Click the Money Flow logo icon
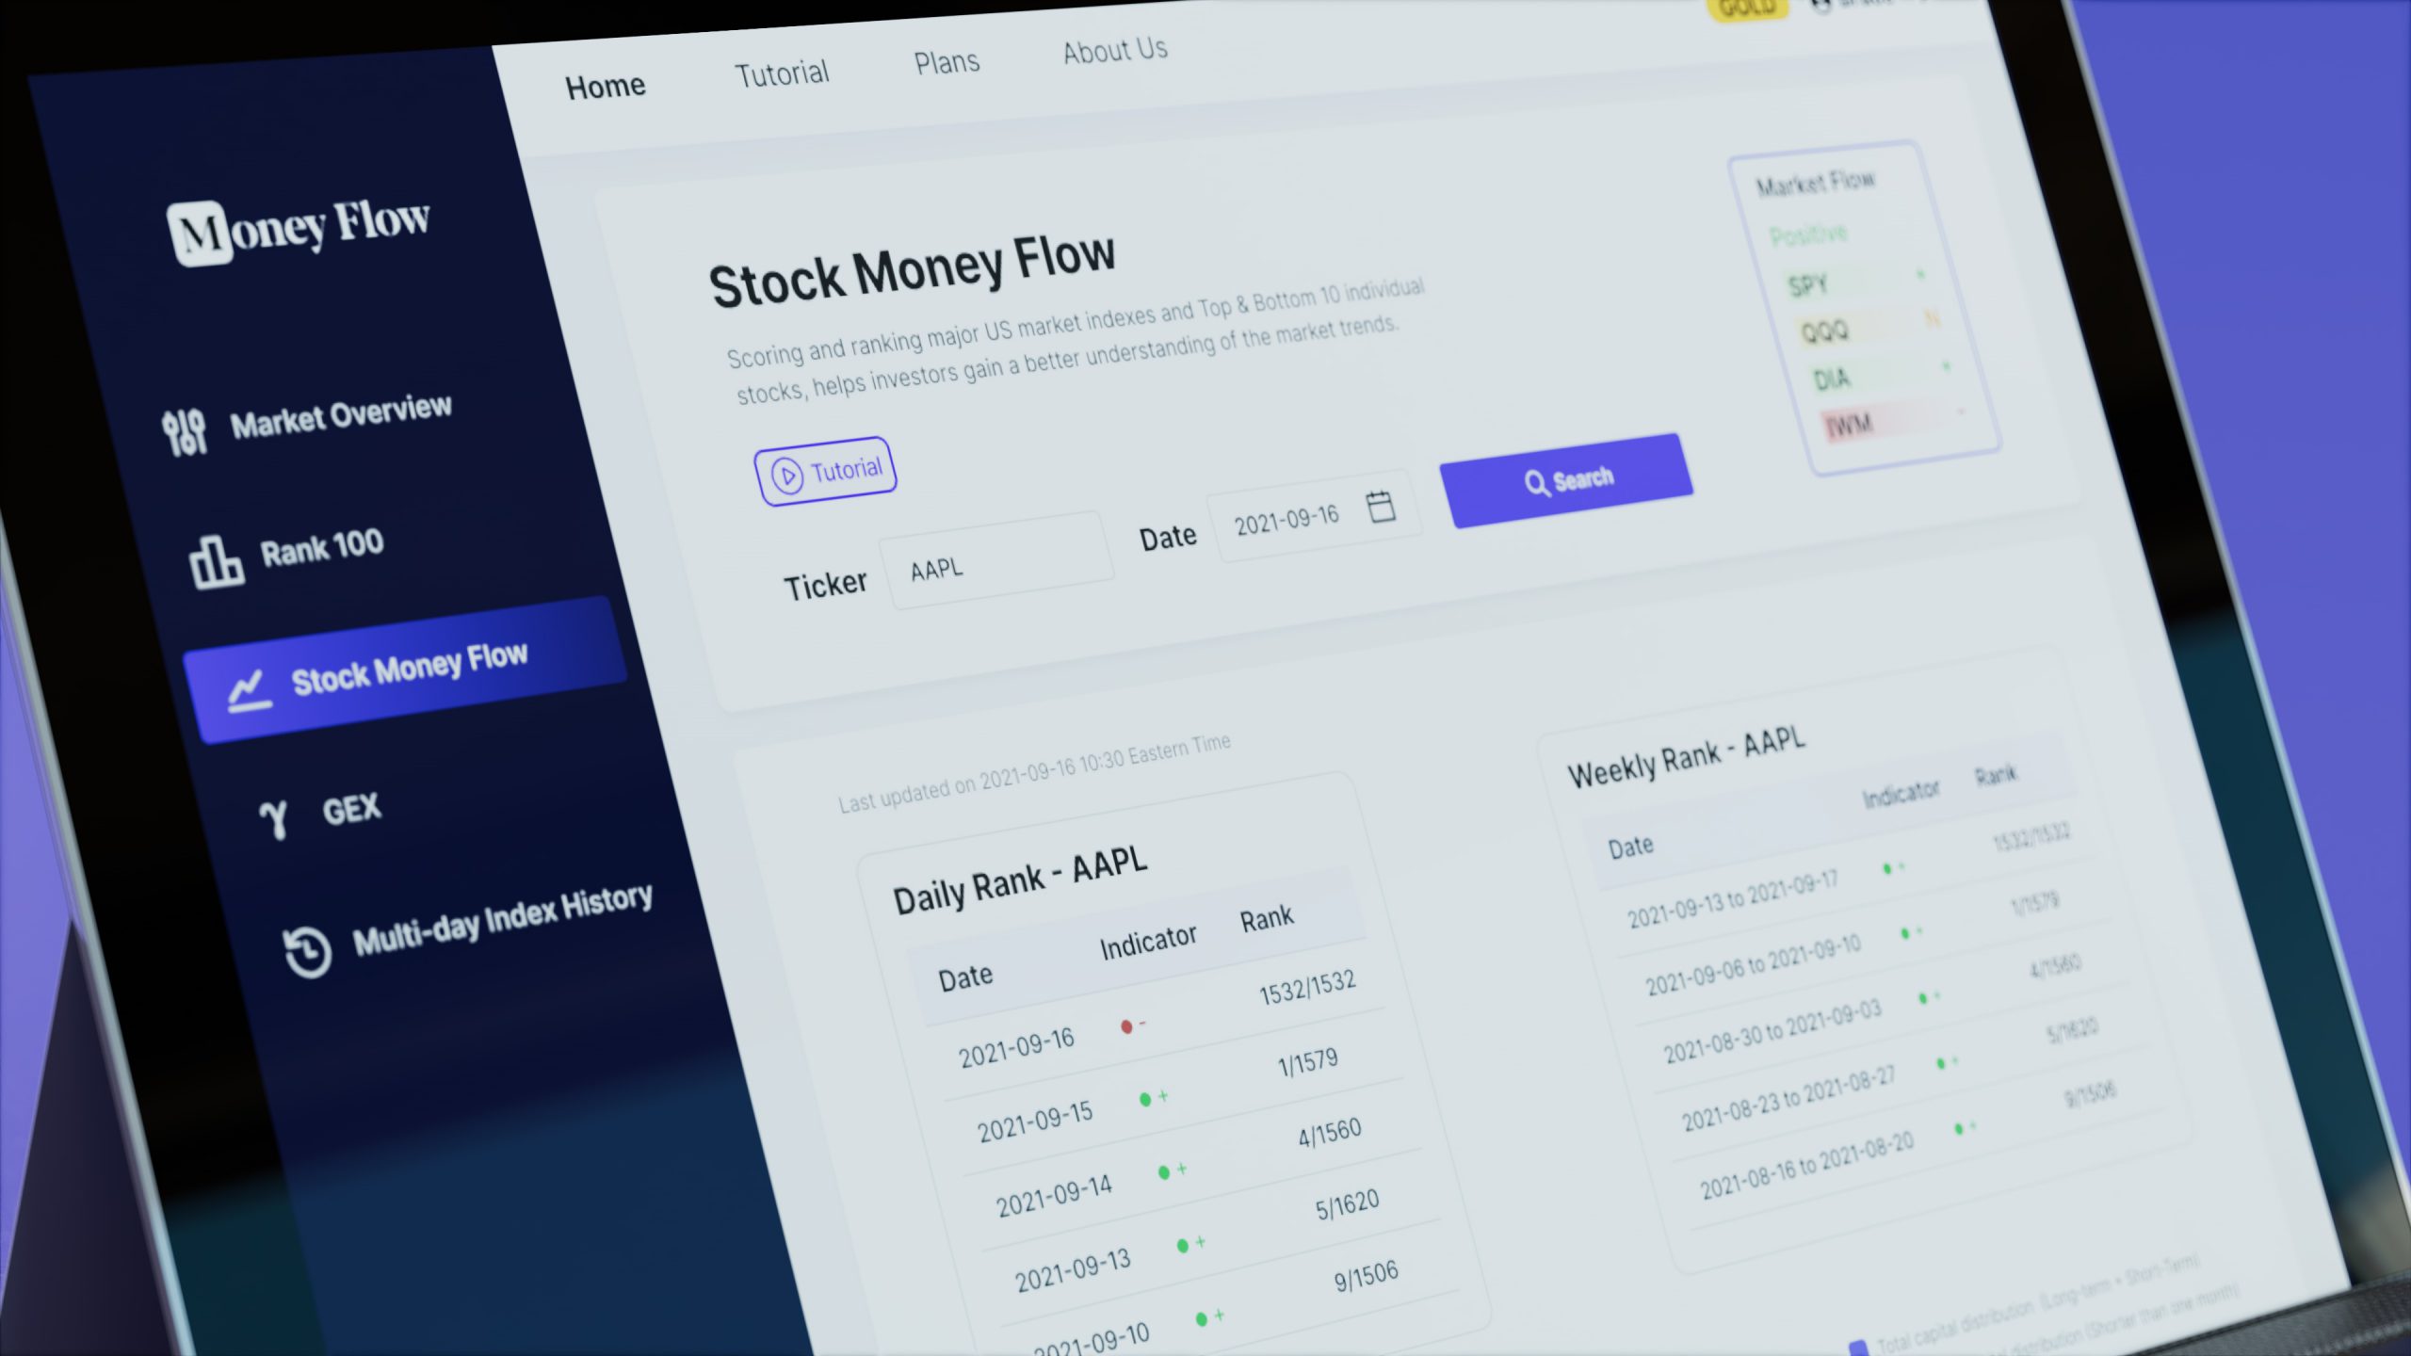Viewport: 2411px width, 1356px height. [x=187, y=230]
